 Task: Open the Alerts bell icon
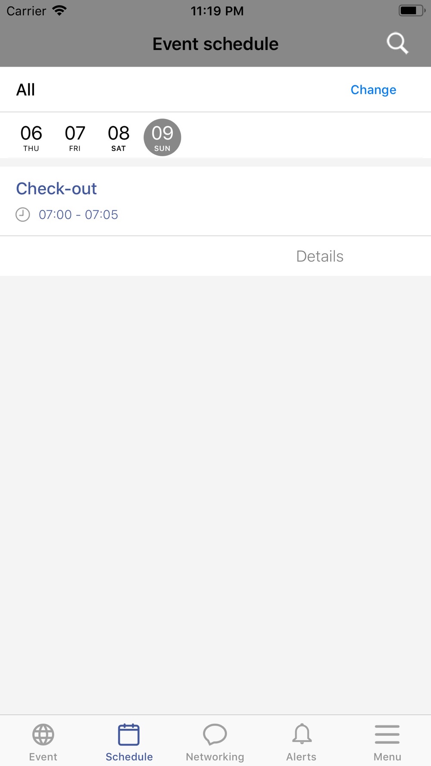pos(302,734)
